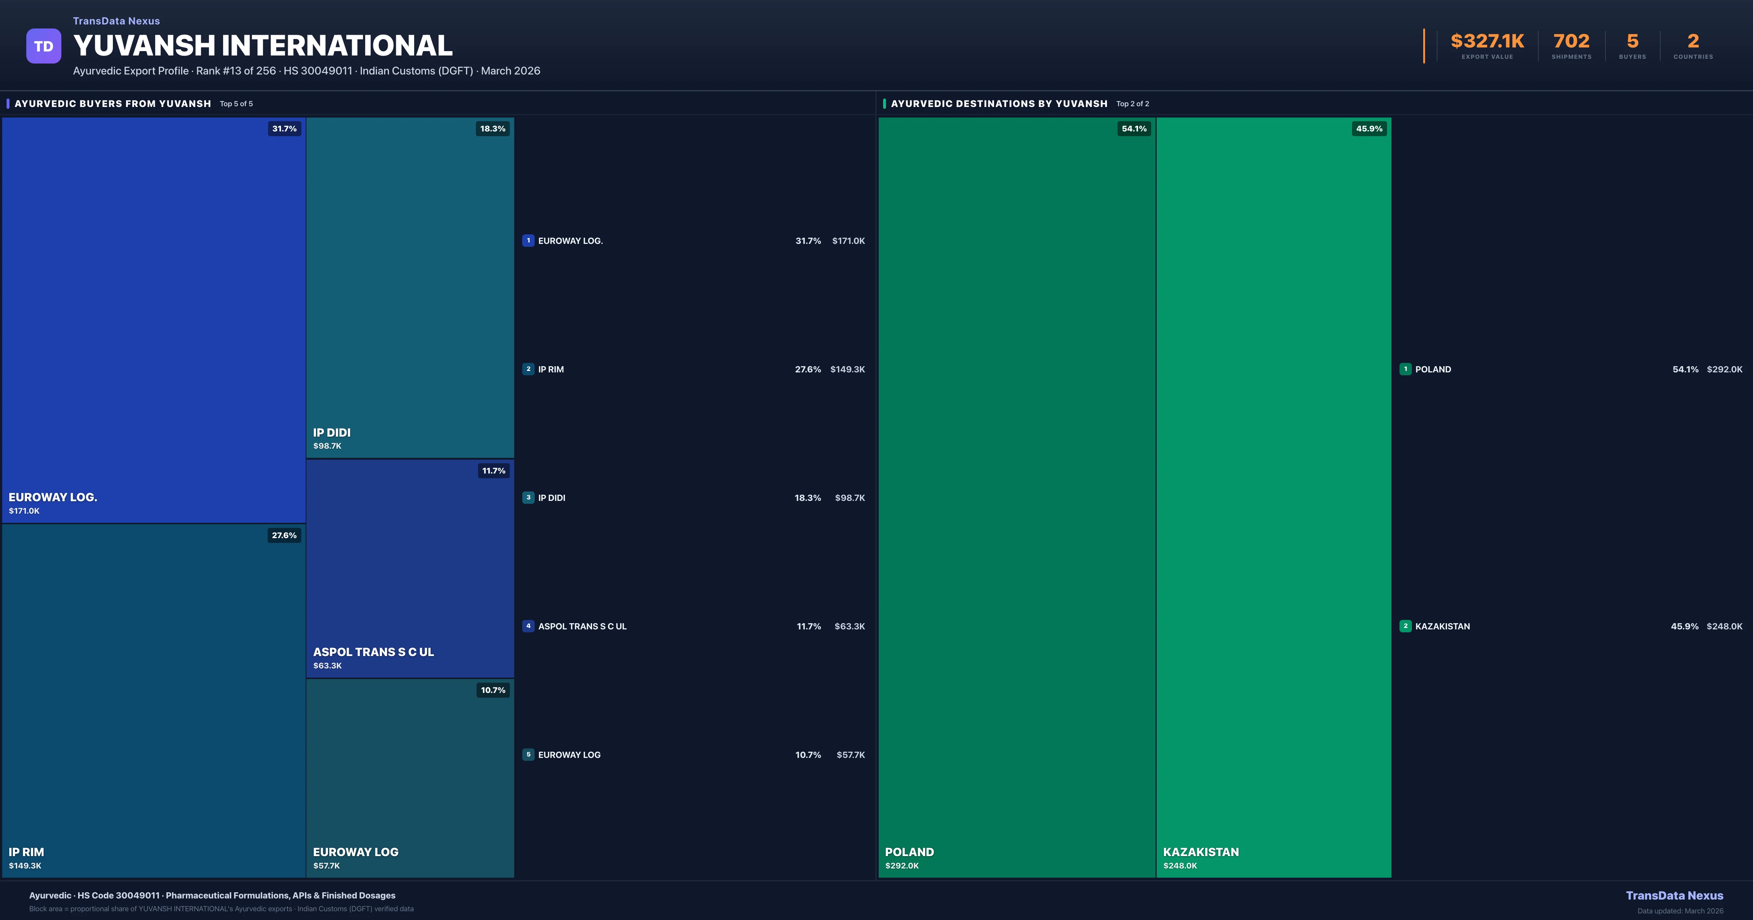Click the purple TD logo icon
The height and width of the screenshot is (920, 1753).
point(43,46)
